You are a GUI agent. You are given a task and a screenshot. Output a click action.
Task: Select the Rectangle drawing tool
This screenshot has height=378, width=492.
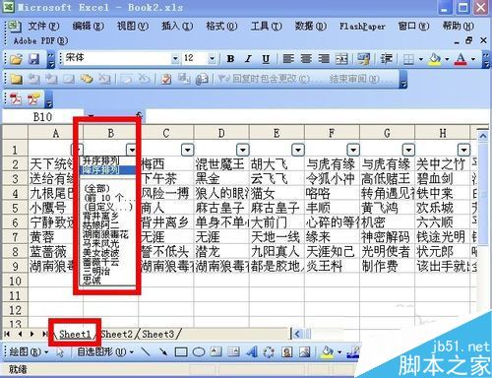pyautogui.click(x=181, y=352)
